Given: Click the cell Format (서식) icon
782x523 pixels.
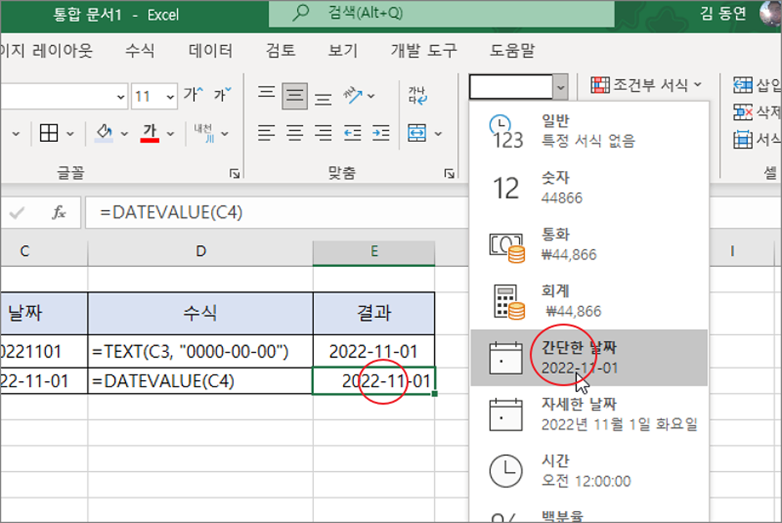Looking at the screenshot, I should 743,140.
